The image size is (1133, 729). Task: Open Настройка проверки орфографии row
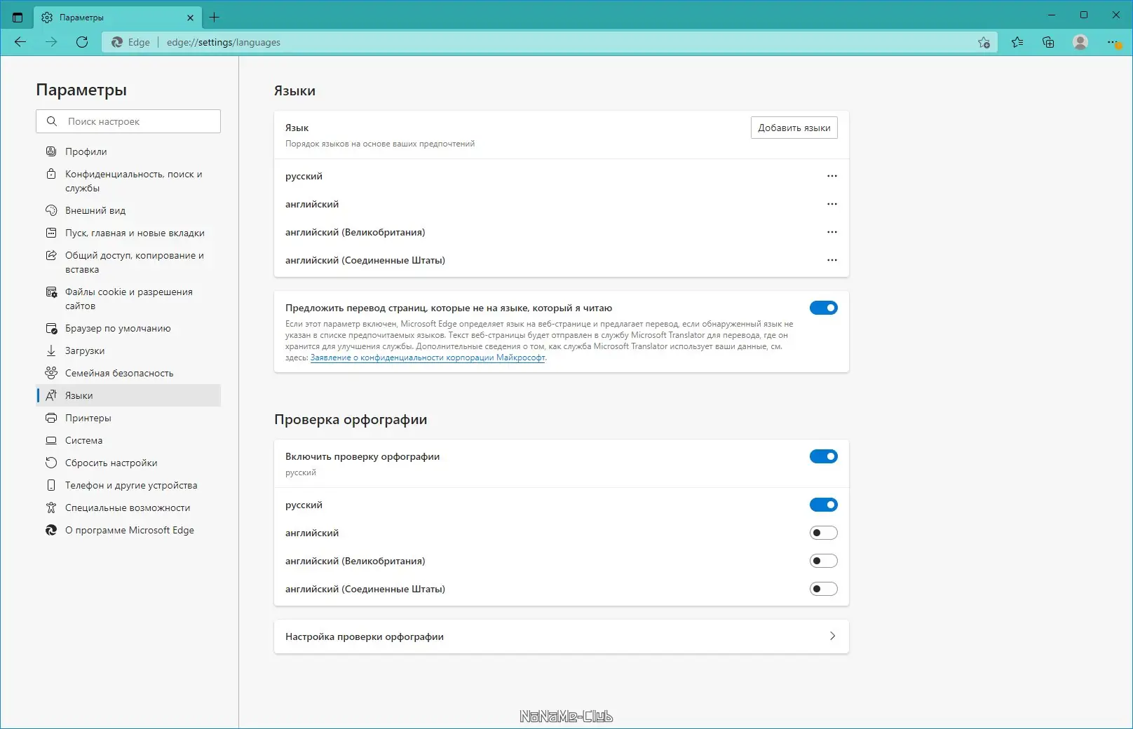coord(562,636)
